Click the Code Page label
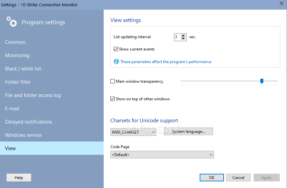 pyautogui.click(x=120, y=147)
